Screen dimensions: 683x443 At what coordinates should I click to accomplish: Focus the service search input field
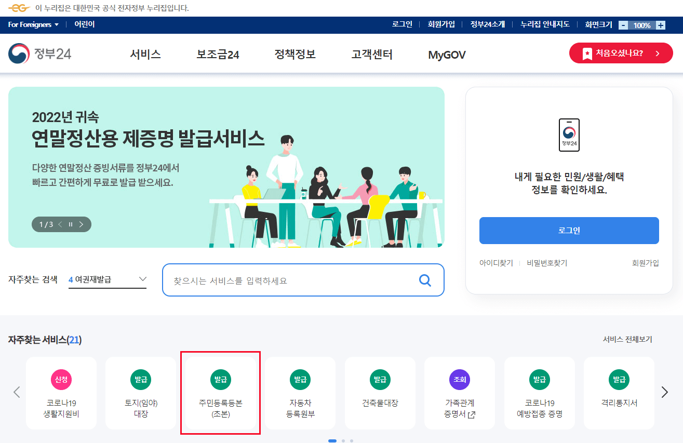click(303, 280)
